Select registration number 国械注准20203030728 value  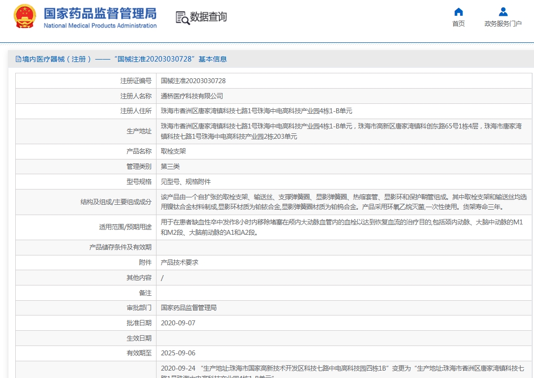click(x=193, y=81)
